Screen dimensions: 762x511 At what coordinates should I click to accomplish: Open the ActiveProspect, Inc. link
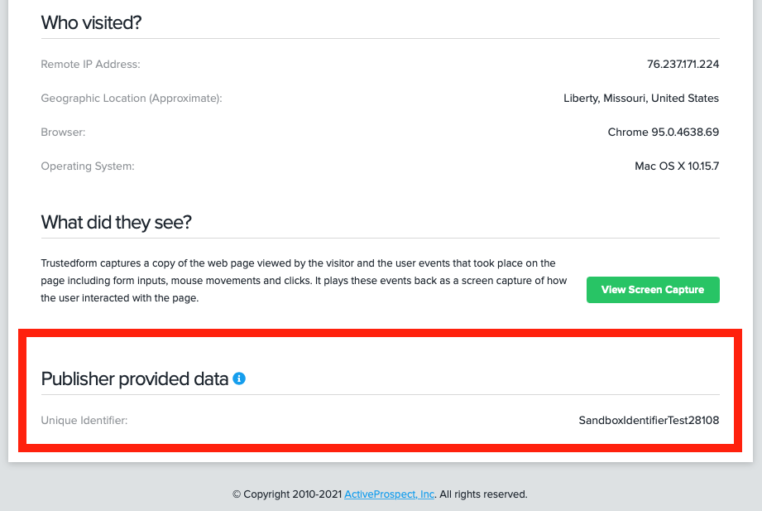(x=390, y=494)
